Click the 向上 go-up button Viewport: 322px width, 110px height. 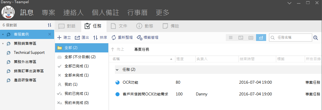click(x=118, y=49)
